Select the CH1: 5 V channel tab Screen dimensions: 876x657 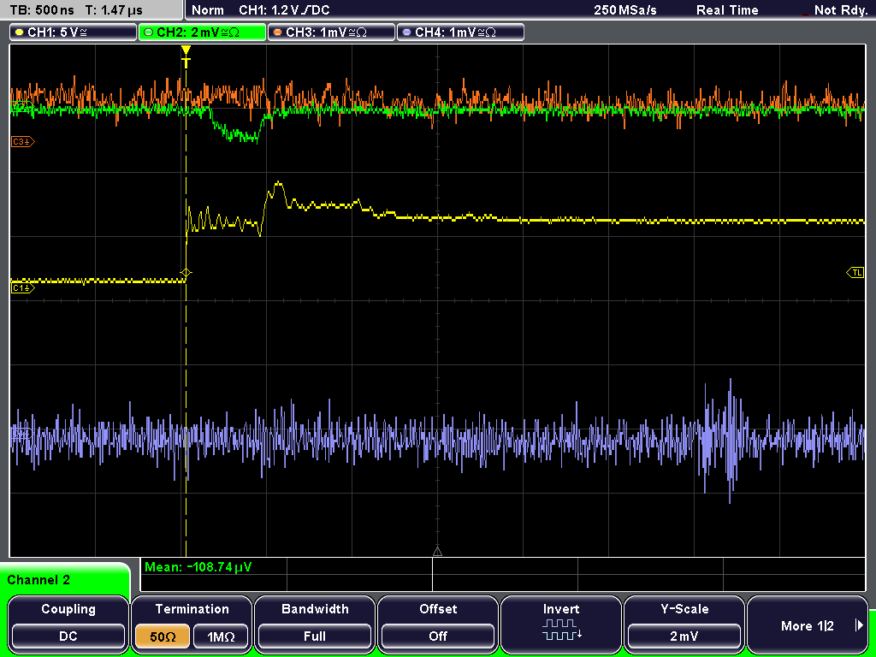tap(74, 33)
